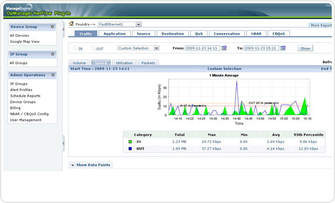Switch to the Application tab
This screenshot has height=203, width=335.
coord(114,34)
